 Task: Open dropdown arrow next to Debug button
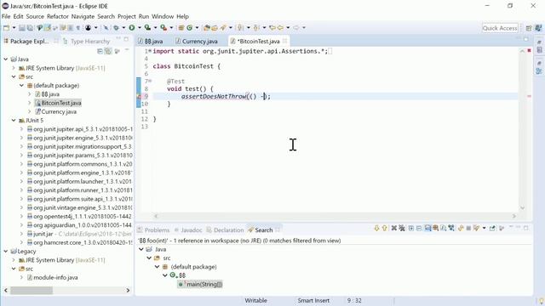[x=123, y=28]
